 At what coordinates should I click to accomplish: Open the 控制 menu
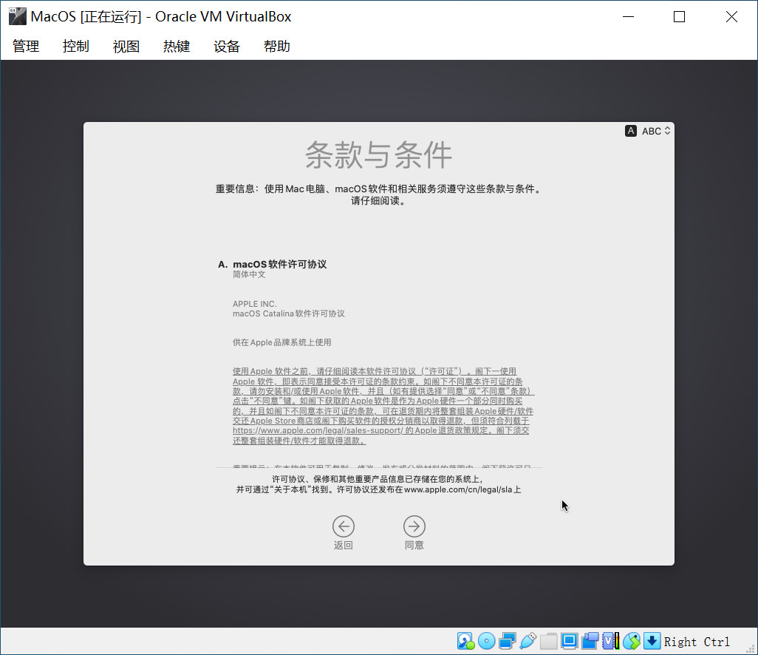76,46
